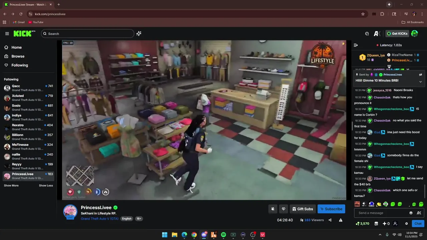Open Sosio's channel in Following list
427x240 pixels.
[x=28, y=107]
